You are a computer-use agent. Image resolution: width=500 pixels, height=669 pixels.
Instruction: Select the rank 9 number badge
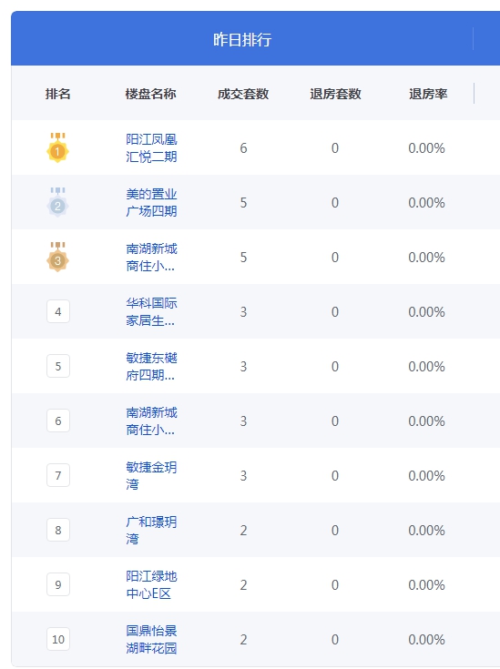tap(58, 584)
